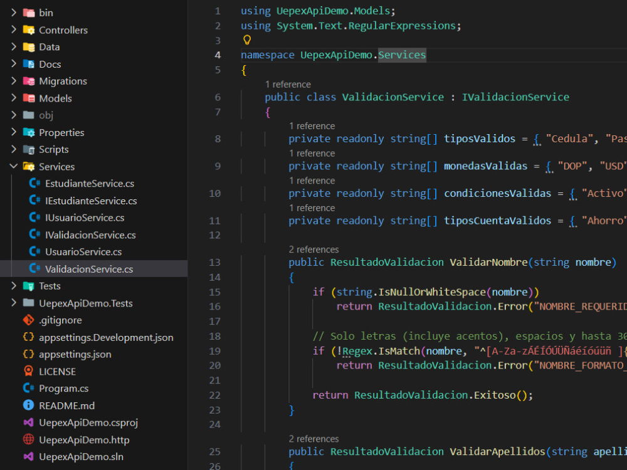Click the git icon beside .gitignore
This screenshot has height=470, width=627.
pos(29,320)
